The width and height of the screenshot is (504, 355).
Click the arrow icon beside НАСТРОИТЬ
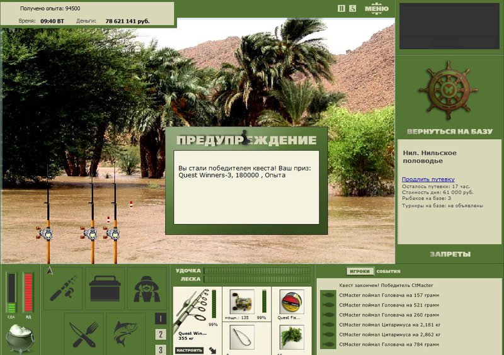click(212, 350)
